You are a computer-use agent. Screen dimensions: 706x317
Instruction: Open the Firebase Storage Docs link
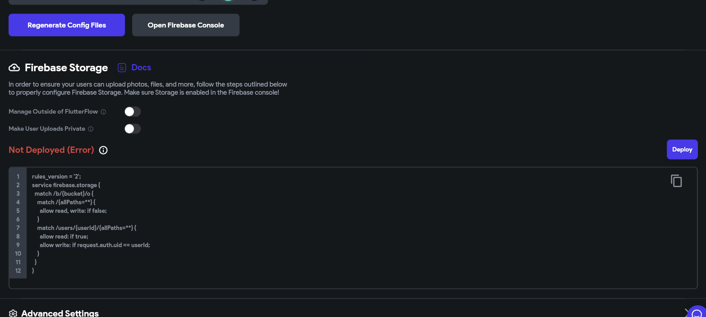coord(141,67)
